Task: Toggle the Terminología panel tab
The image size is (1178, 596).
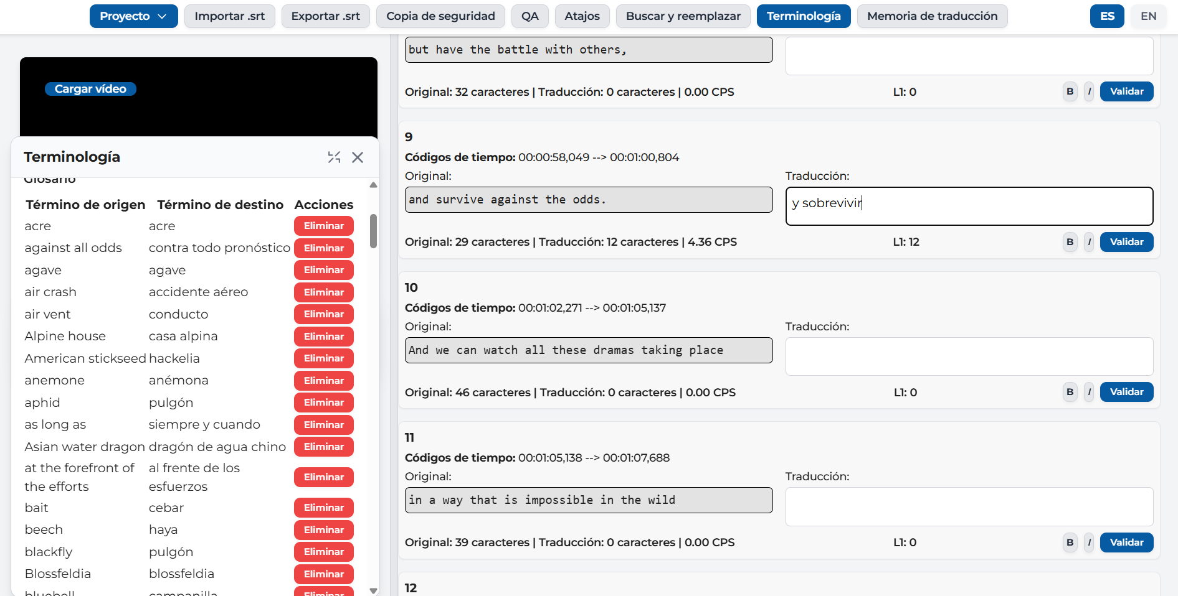Action: (804, 16)
